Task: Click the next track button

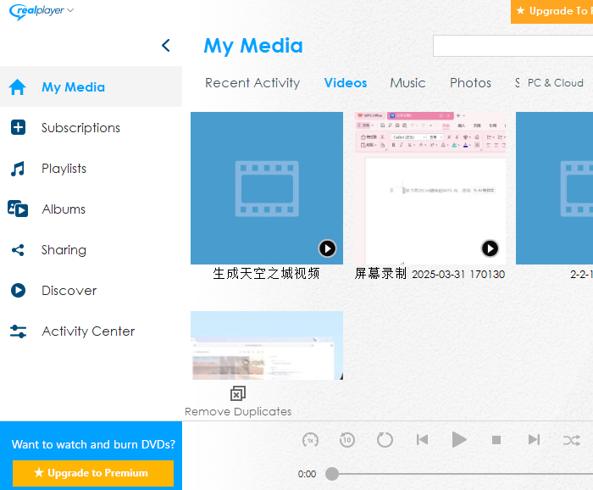Action: [x=534, y=440]
